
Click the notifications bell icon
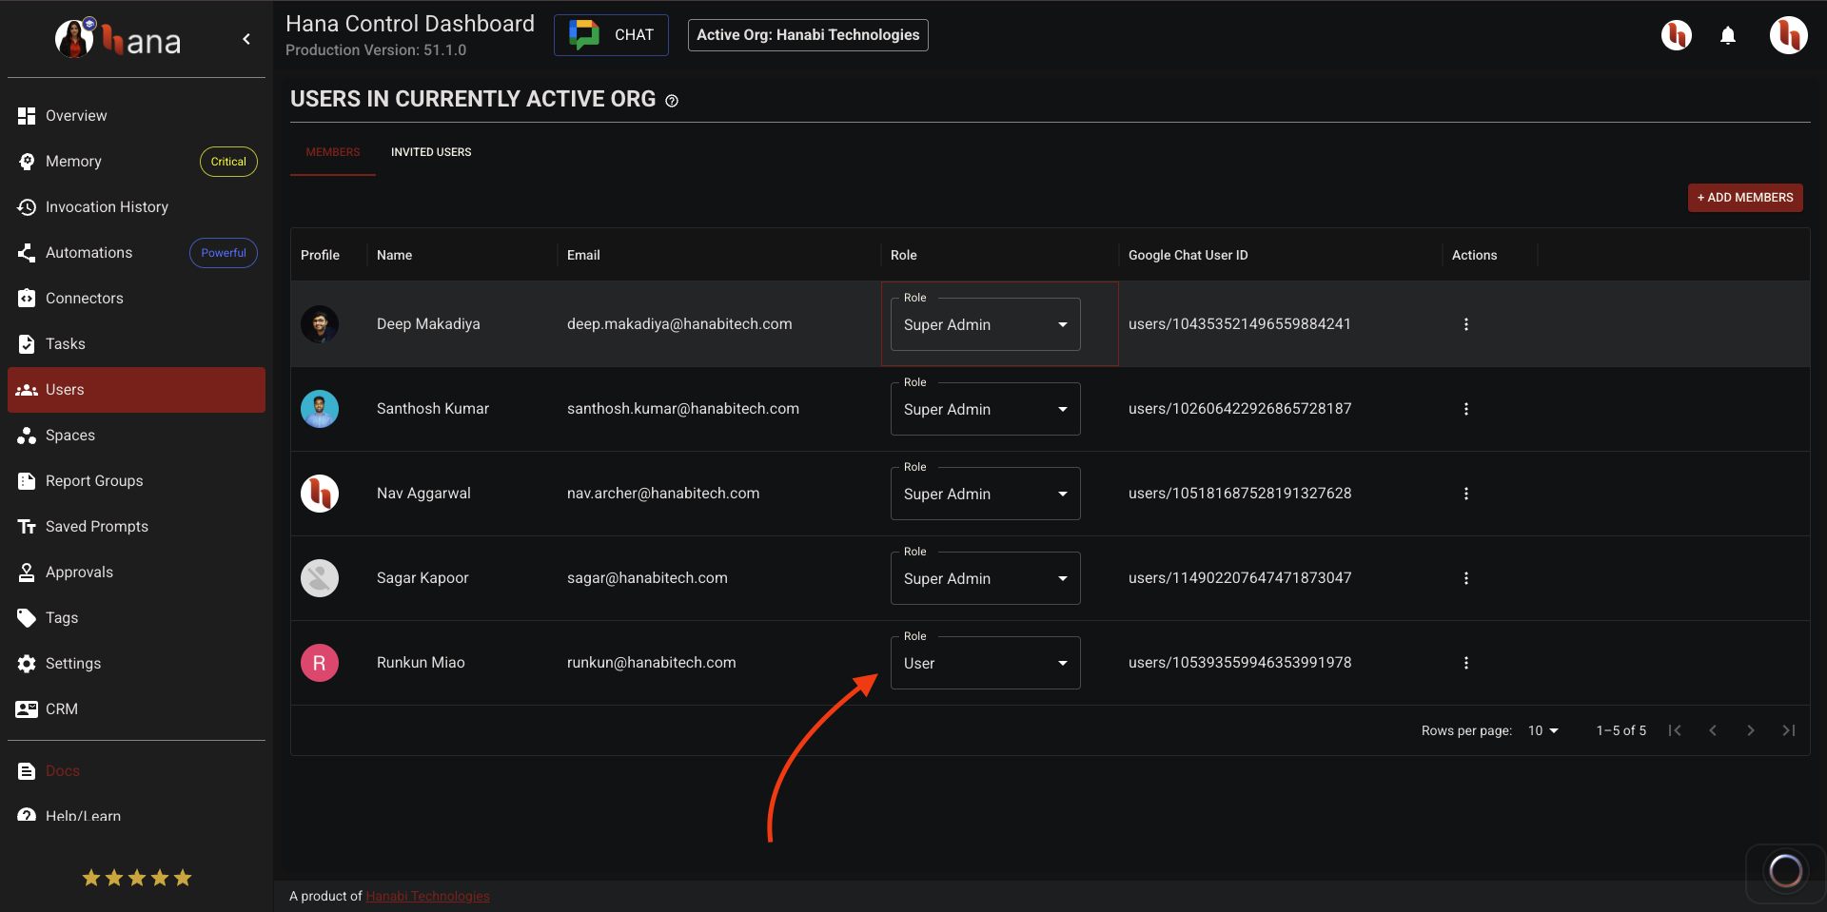1728,36
